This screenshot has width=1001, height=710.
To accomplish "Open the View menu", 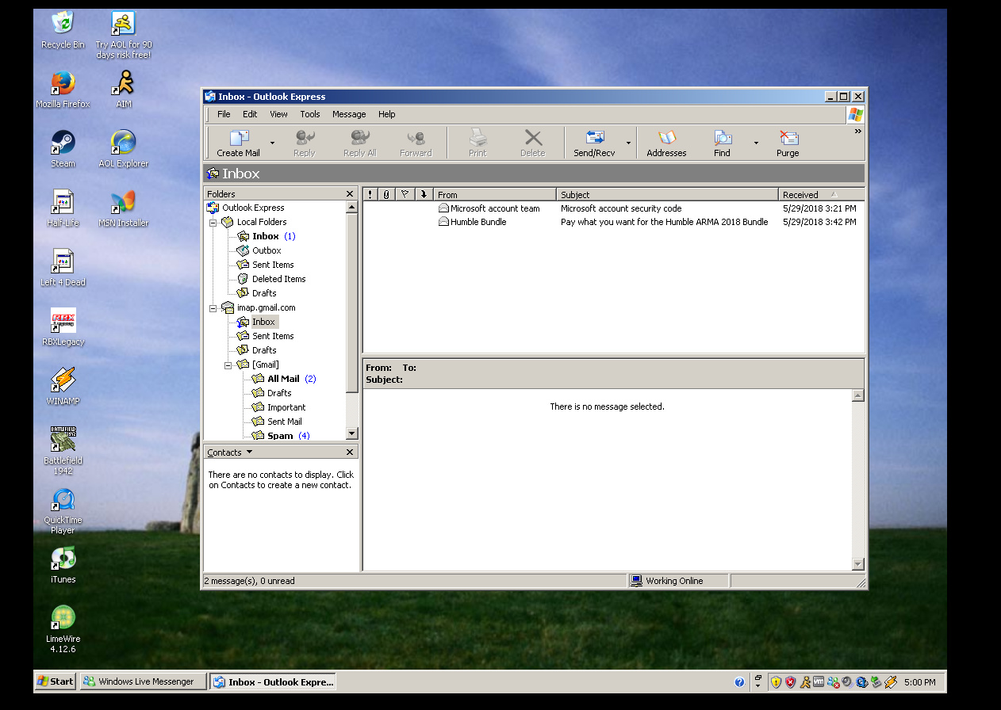I will [x=278, y=114].
